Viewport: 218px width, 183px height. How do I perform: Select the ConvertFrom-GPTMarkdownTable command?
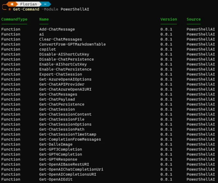click(x=72, y=44)
